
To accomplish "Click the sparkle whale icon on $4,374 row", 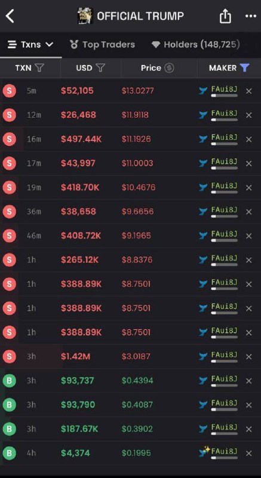I will coord(205,451).
